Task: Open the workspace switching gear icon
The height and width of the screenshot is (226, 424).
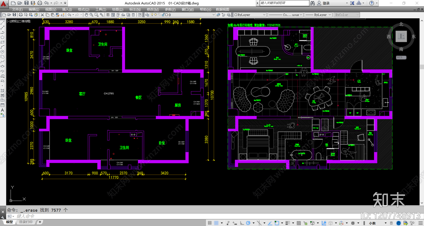Action: point(353,223)
